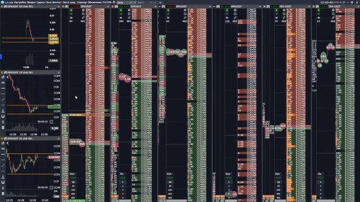Select the trend line tool in 5S chart
Screen dimensions: 360x202
tap(3, 166)
